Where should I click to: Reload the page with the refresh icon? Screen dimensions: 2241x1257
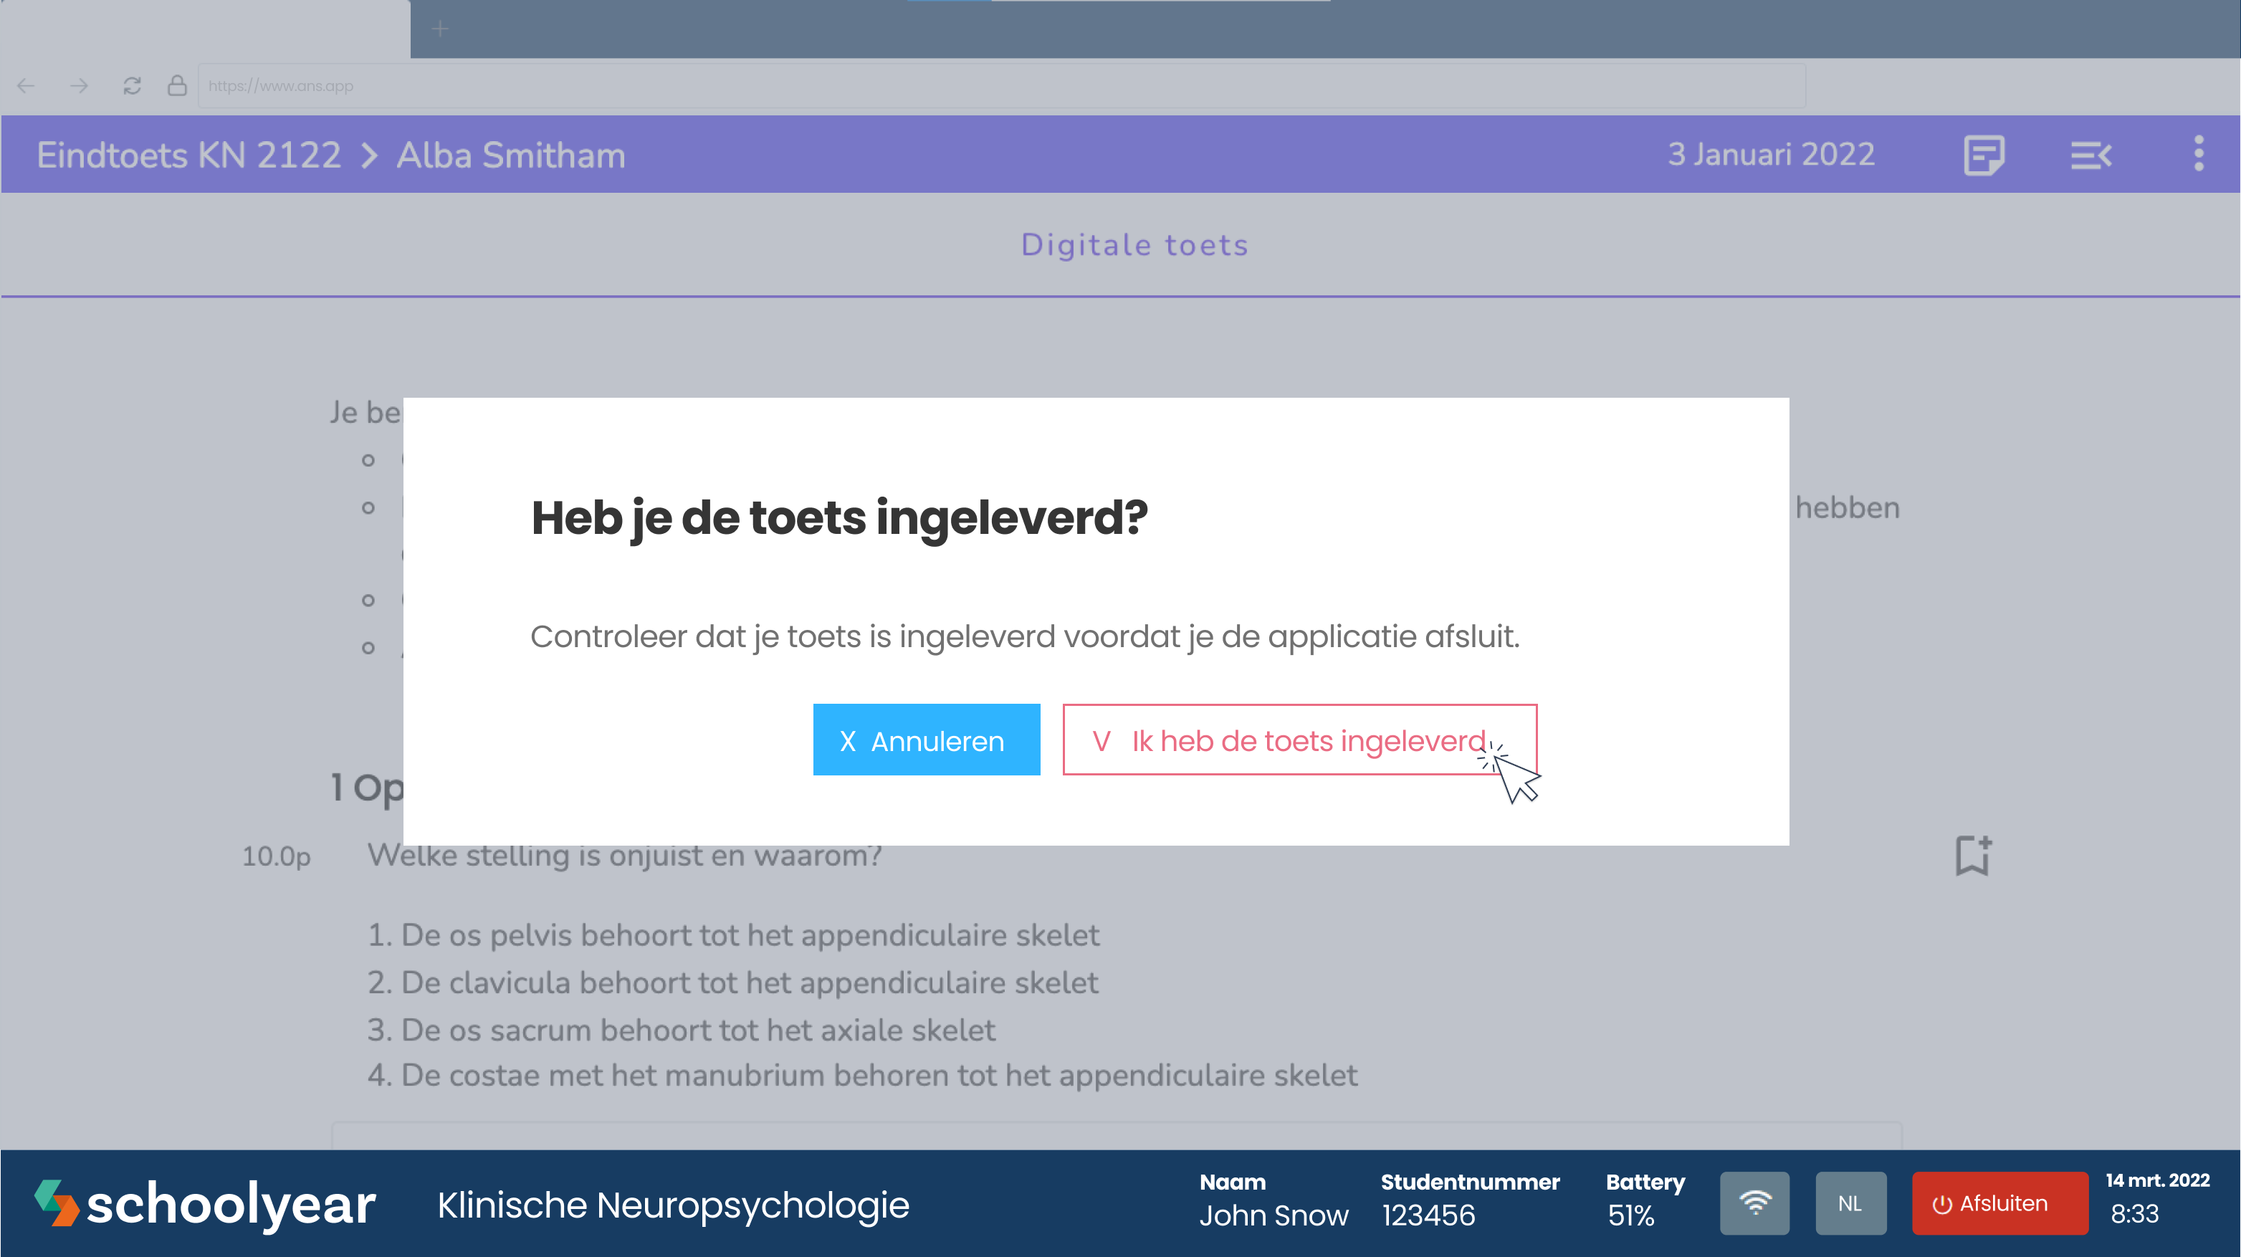[133, 85]
